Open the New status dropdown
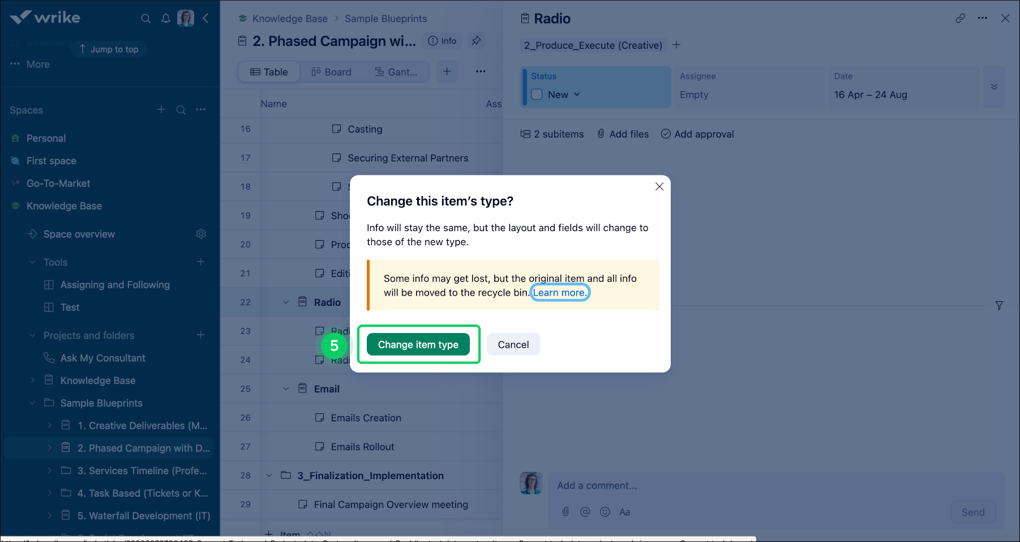 576,95
